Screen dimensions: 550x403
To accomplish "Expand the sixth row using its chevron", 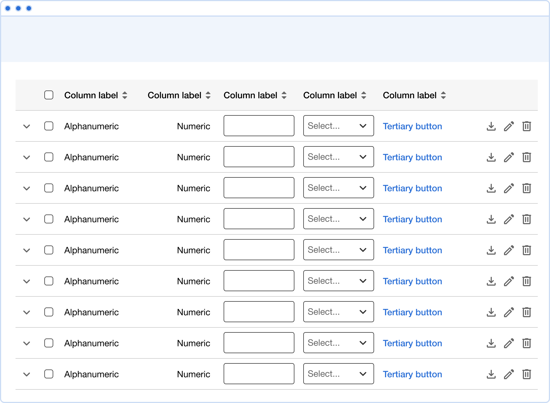I will point(27,281).
